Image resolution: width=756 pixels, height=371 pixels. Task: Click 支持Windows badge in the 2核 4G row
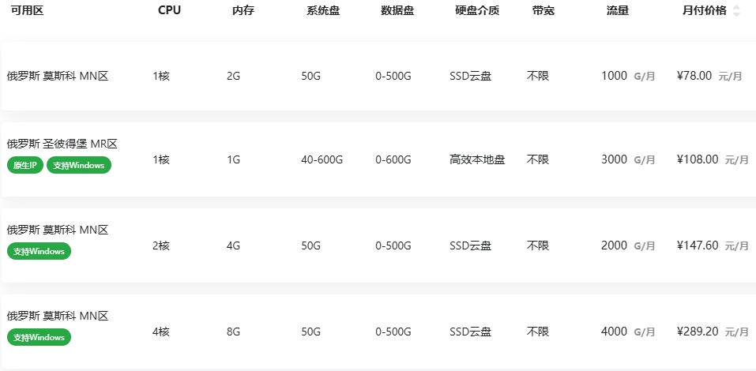tap(39, 251)
